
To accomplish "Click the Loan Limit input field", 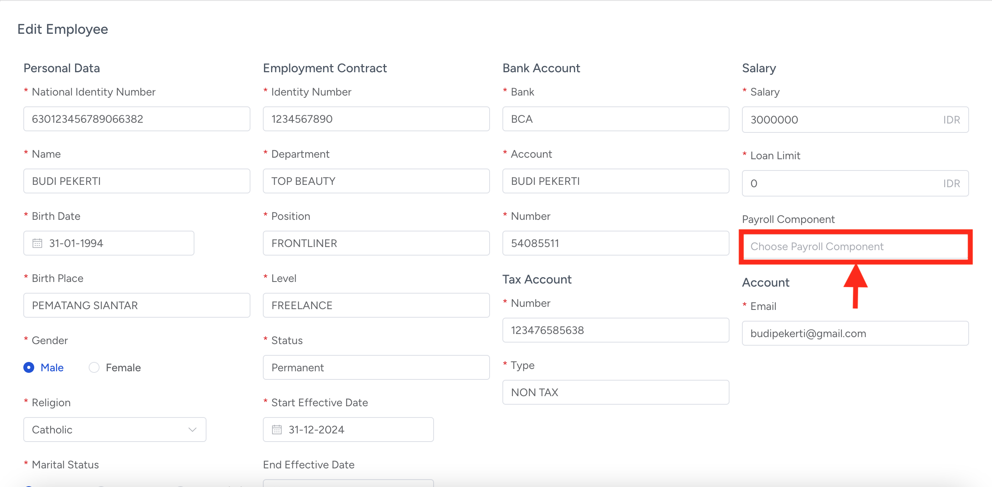I will click(840, 183).
